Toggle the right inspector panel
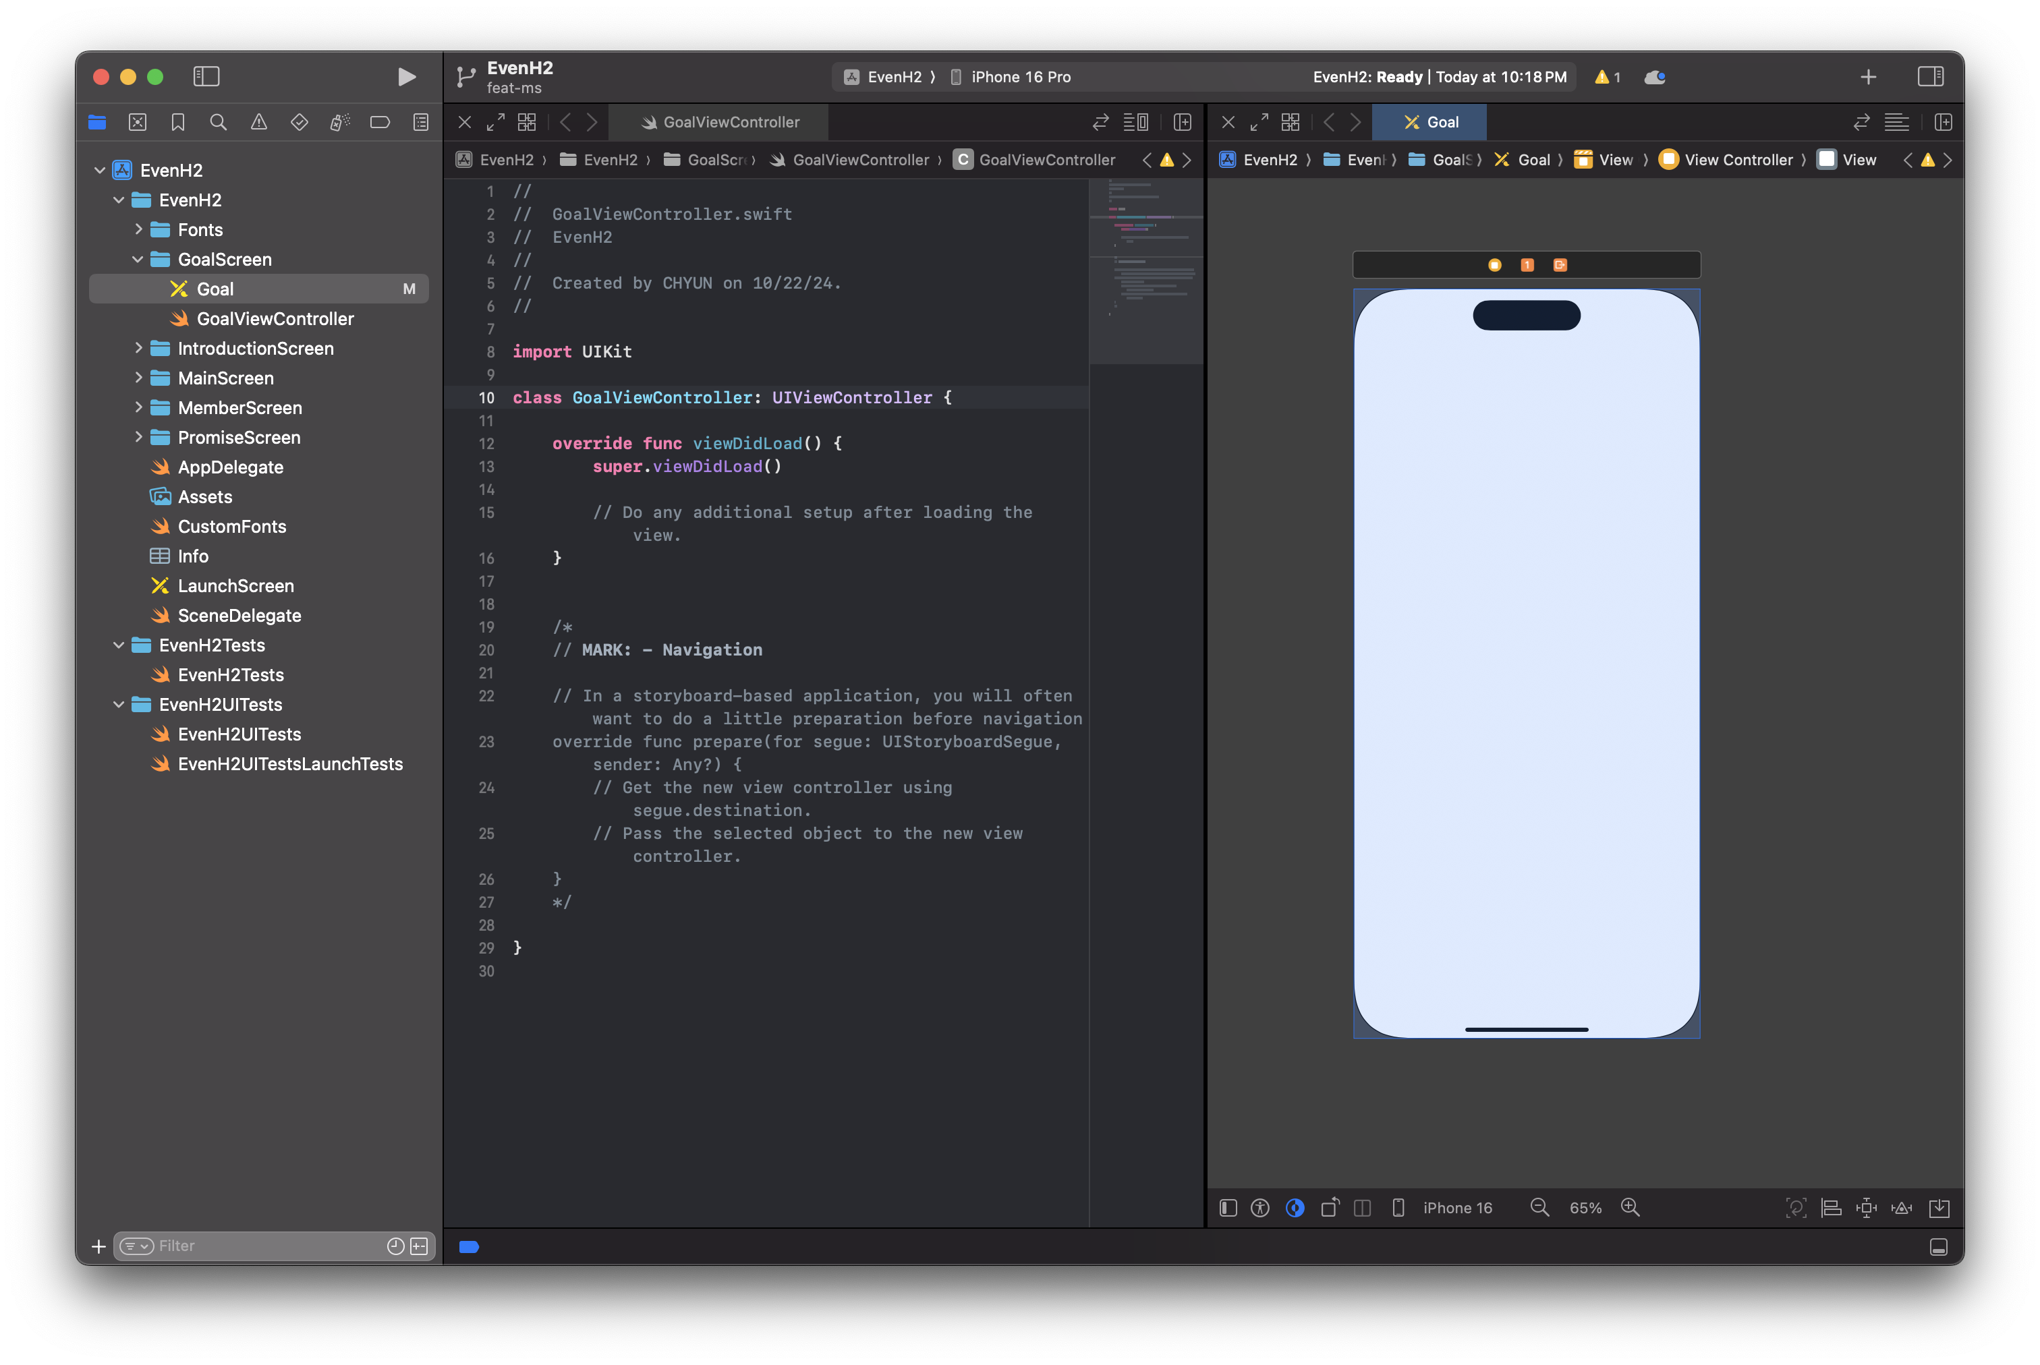 pyautogui.click(x=1930, y=77)
